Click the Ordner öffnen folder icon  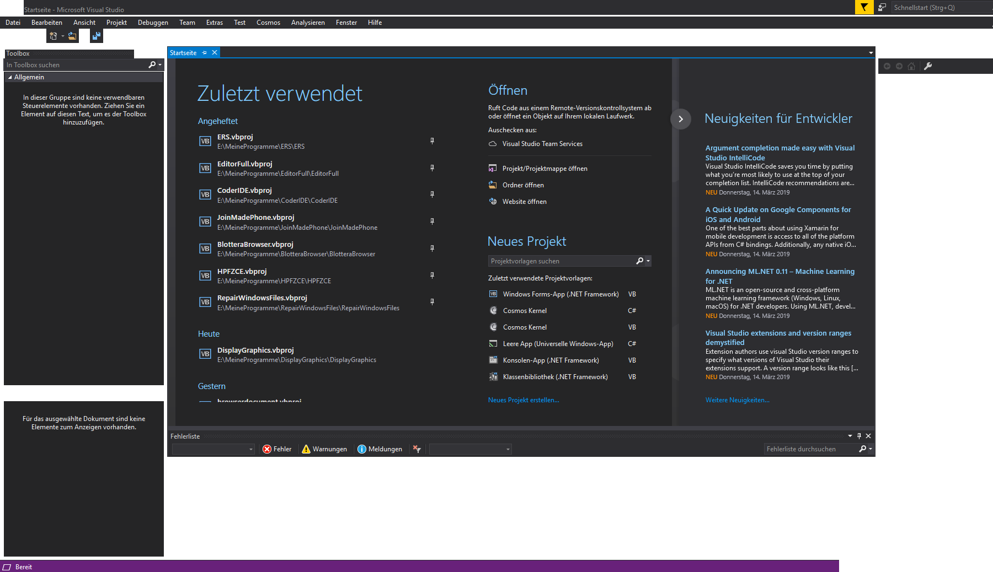point(493,185)
